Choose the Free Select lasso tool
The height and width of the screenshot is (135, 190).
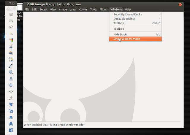11,27
